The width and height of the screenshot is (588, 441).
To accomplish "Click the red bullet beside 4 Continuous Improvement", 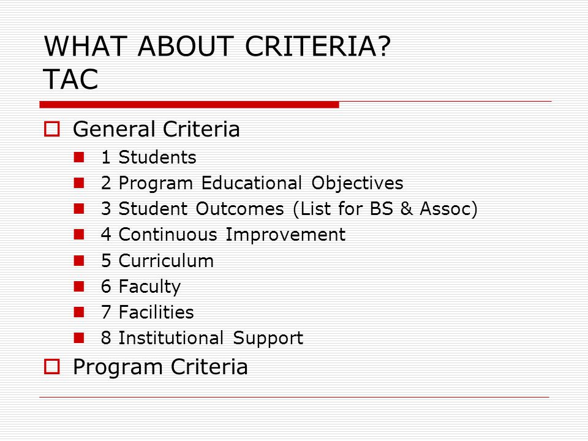I will (x=79, y=235).
